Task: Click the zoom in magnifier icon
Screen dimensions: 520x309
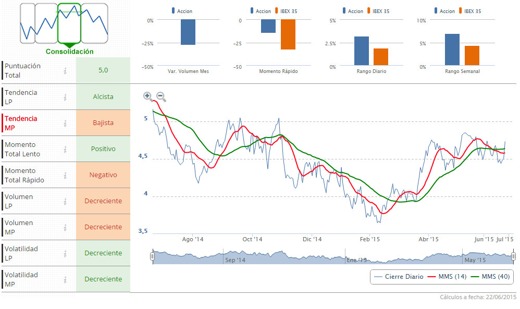Action: 147,96
